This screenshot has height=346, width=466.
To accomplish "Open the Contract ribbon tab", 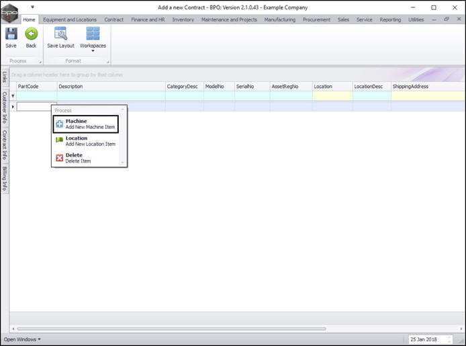I will point(114,19).
